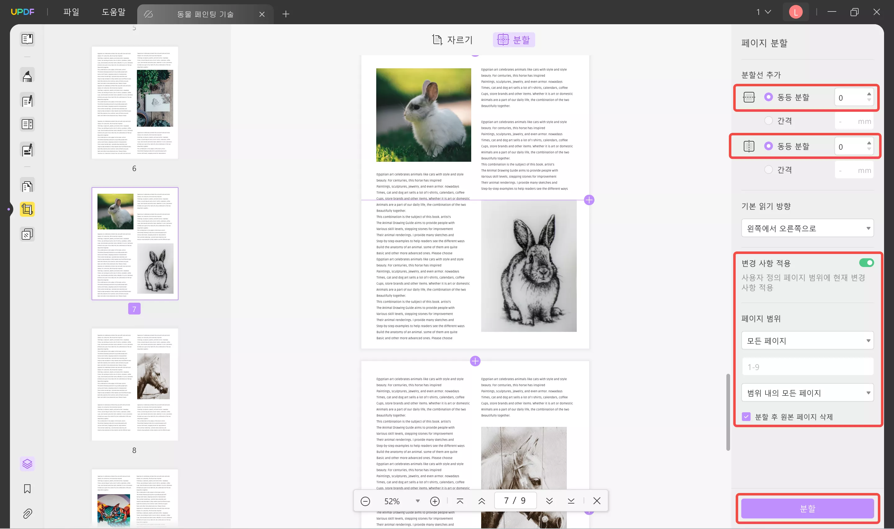
Task: Select page 7 rabbit thumbnail
Action: (x=135, y=243)
